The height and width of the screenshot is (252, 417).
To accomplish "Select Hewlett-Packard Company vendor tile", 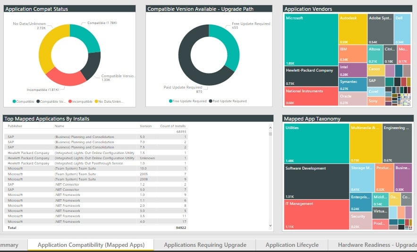I will coord(311,76).
